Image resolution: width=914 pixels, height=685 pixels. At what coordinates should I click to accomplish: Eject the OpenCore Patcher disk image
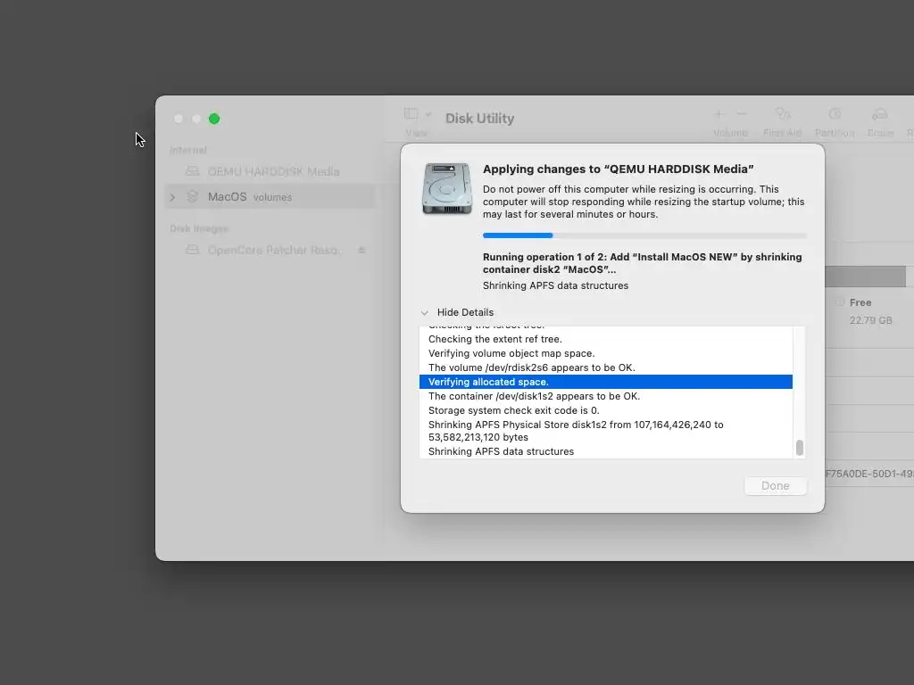point(361,250)
